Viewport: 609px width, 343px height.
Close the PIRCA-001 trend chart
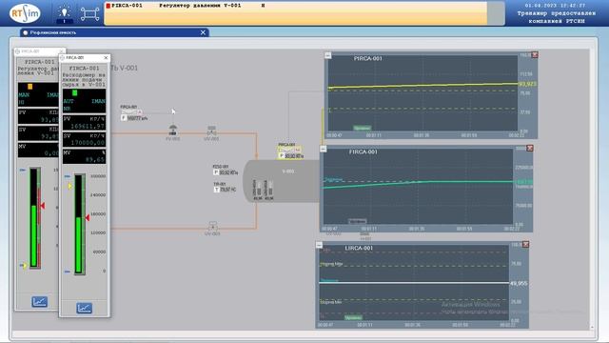(535, 55)
